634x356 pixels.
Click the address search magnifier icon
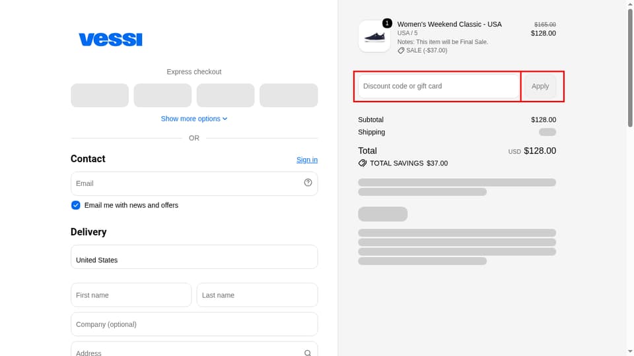pos(308,353)
